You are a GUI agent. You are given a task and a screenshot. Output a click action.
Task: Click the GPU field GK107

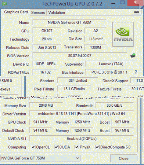47,31
